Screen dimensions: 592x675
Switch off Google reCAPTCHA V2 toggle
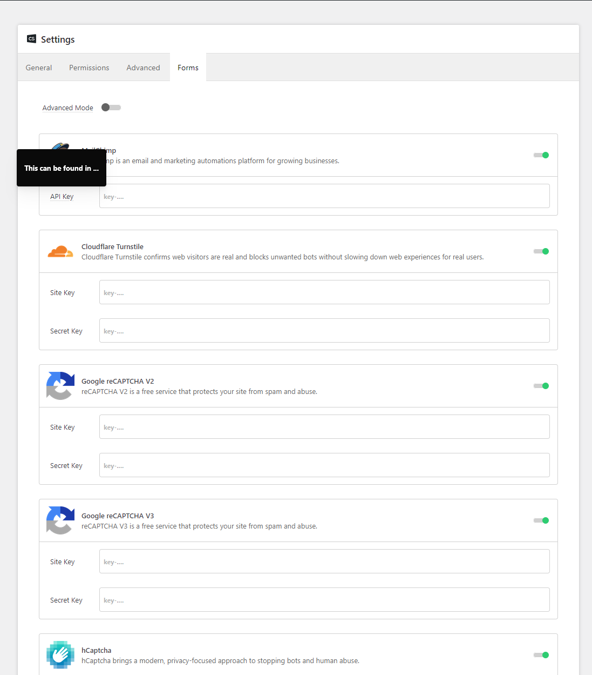point(541,386)
